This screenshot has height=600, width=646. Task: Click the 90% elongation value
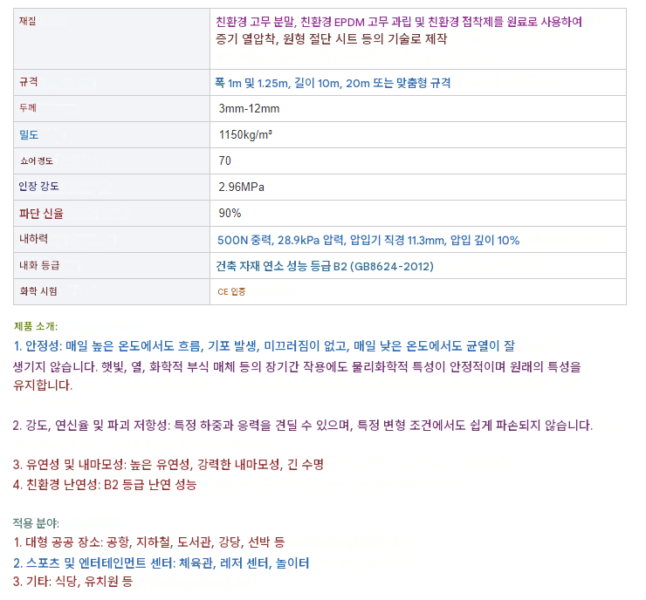pyautogui.click(x=230, y=213)
